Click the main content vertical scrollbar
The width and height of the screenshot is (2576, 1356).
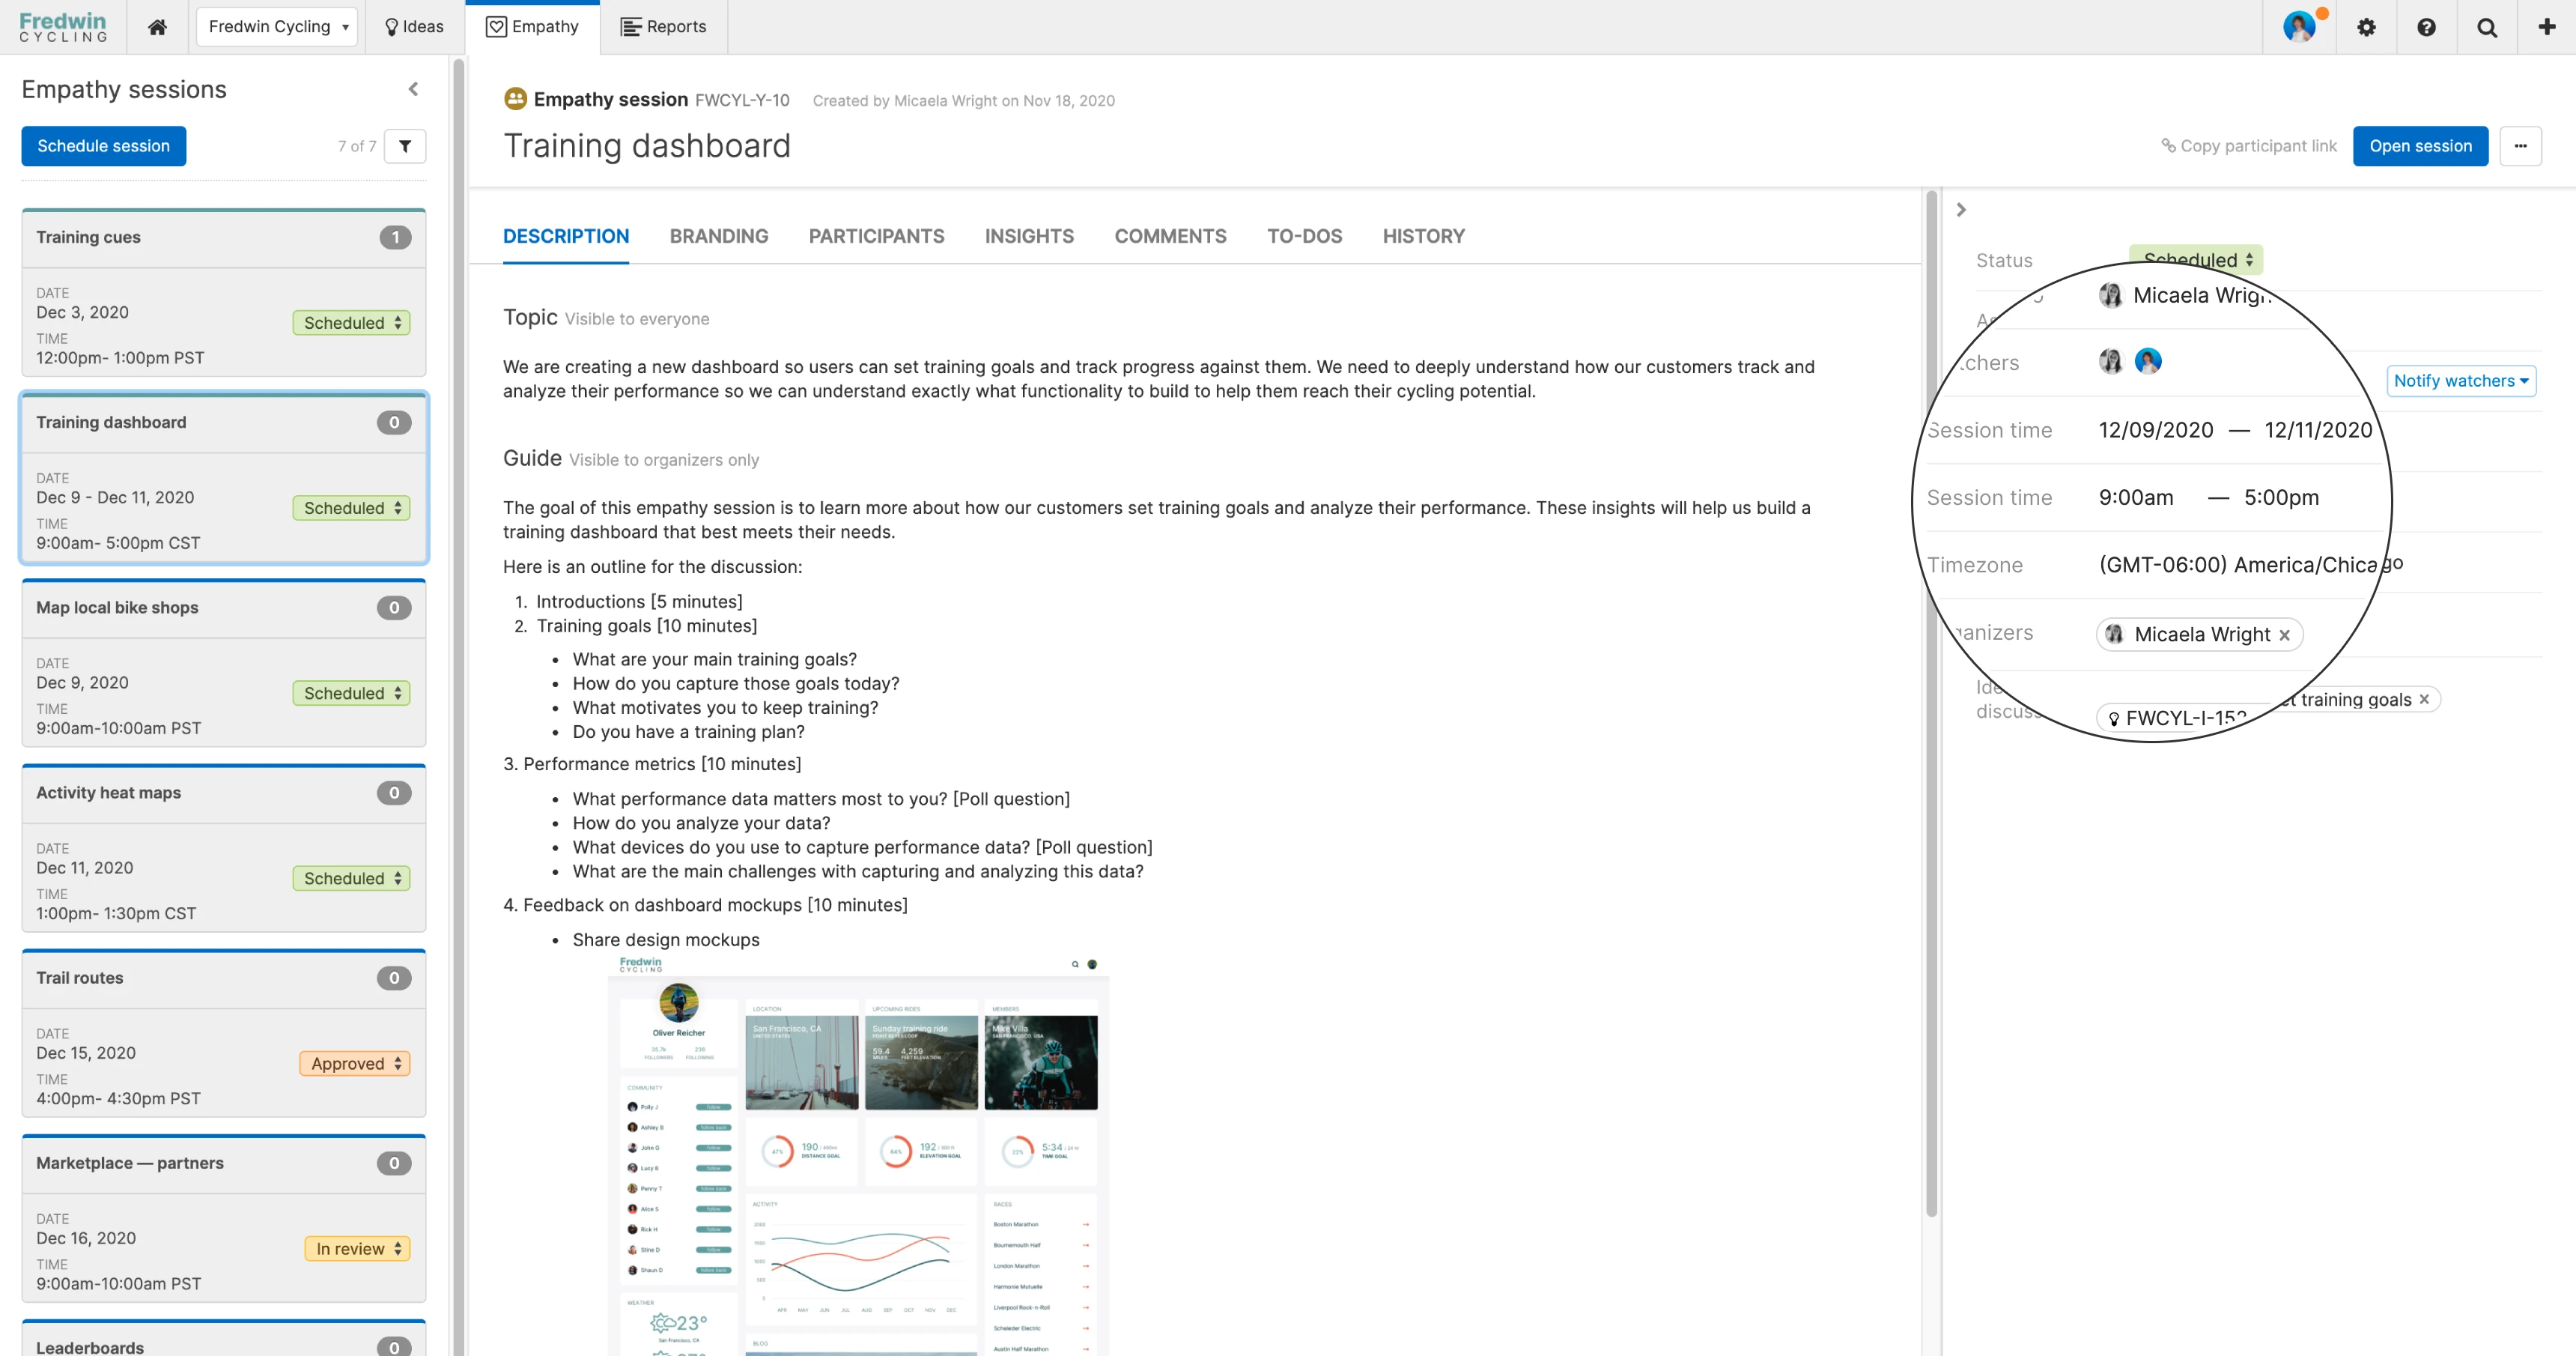(x=1931, y=700)
